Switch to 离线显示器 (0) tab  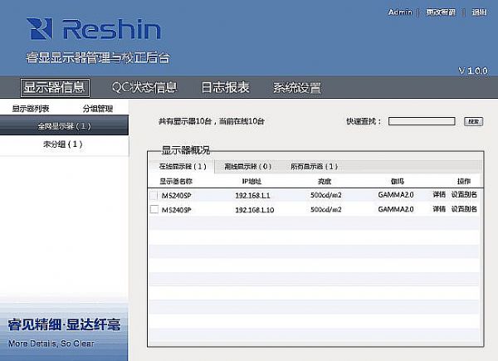click(247, 167)
